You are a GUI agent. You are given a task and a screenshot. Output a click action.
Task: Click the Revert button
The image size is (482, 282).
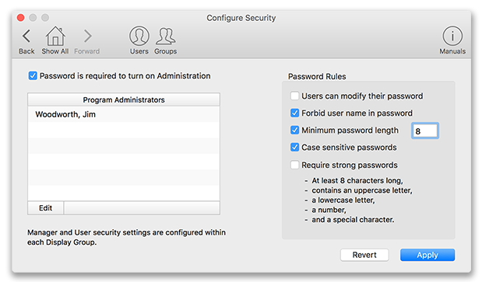(x=364, y=255)
